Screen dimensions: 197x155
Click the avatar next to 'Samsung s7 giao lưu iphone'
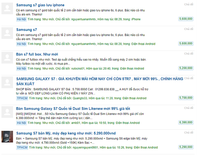click(x=8, y=8)
